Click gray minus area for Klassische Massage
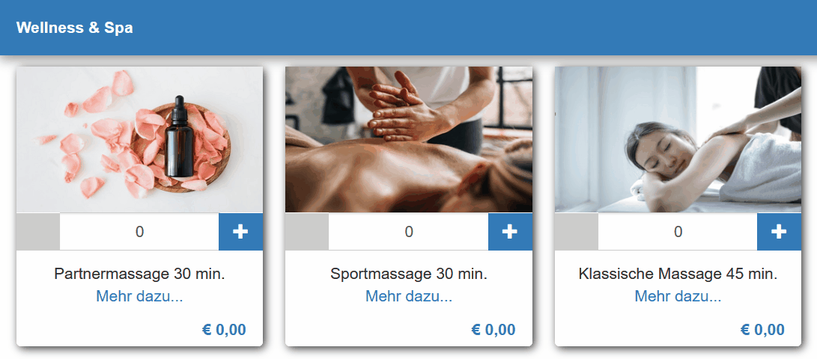Screen dimensions: 817x359 coord(577,232)
